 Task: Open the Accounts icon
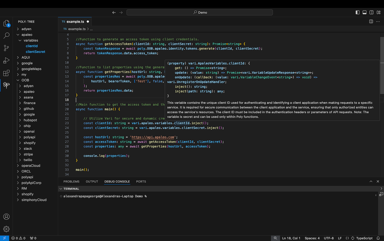6,217
